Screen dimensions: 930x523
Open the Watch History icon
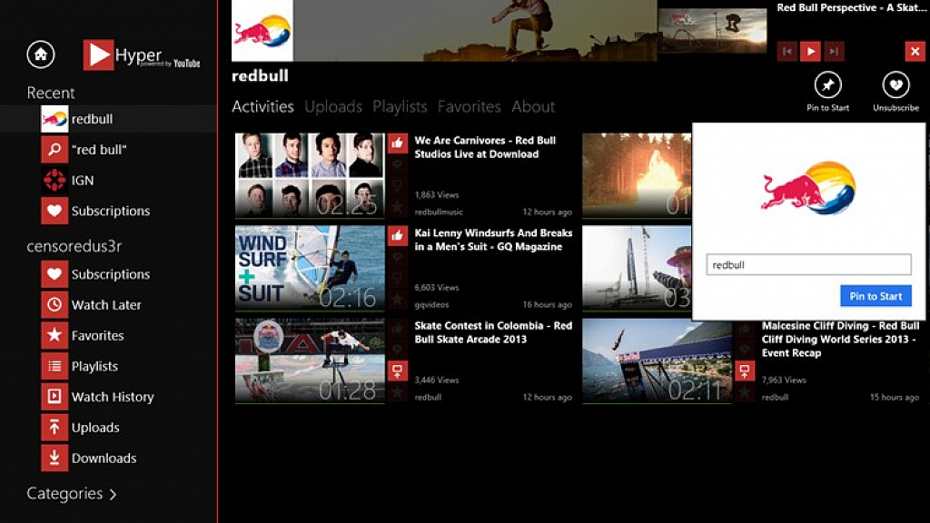[54, 397]
